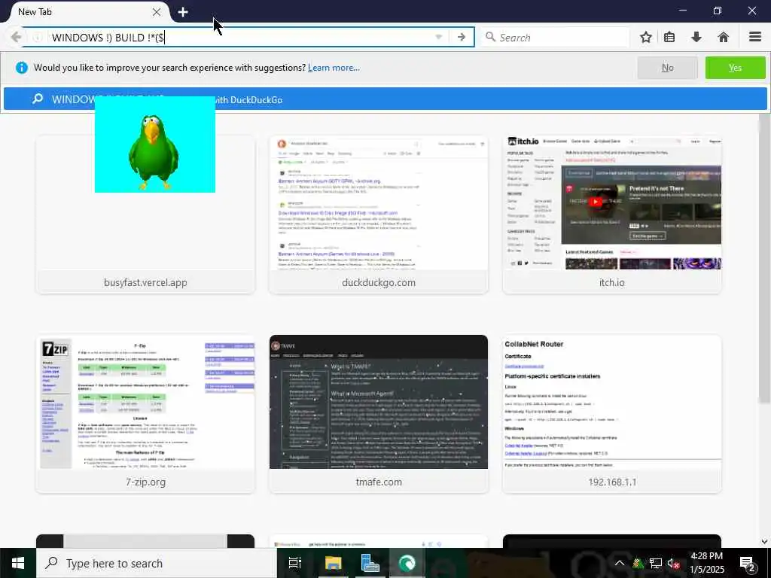Screen dimensions: 771x578
Task: Click the network tray icon
Action: 656,563
